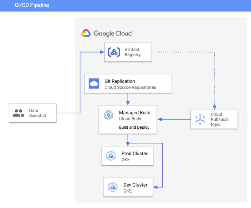Click the Google Cloud wordmark text
Screen dimensions: 251x208
[112, 33]
